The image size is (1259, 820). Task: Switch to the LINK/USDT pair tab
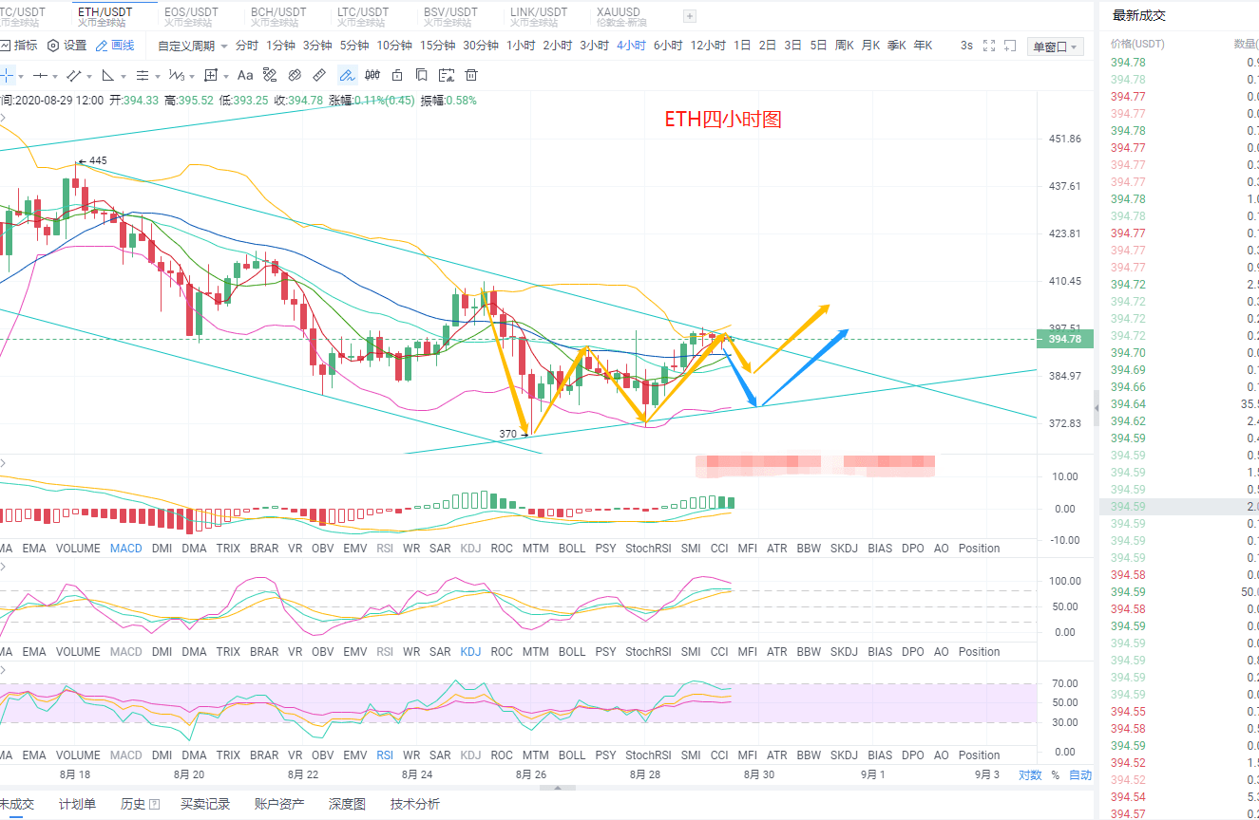[x=539, y=16]
